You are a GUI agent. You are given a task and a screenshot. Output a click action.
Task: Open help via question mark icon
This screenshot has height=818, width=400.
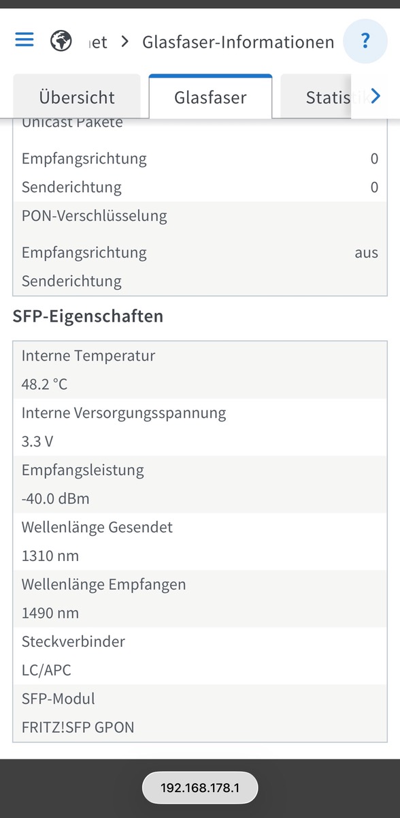coord(365,42)
